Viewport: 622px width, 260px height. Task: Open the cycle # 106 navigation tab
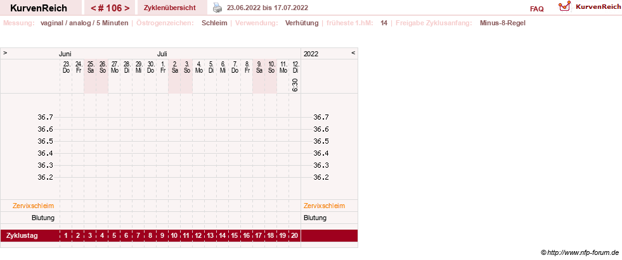click(x=110, y=8)
